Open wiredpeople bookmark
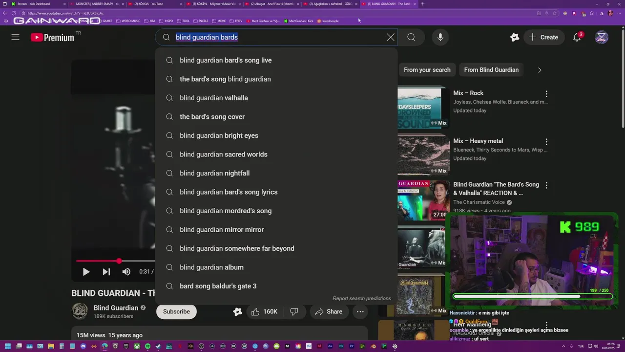This screenshot has width=625, height=352. click(x=328, y=21)
